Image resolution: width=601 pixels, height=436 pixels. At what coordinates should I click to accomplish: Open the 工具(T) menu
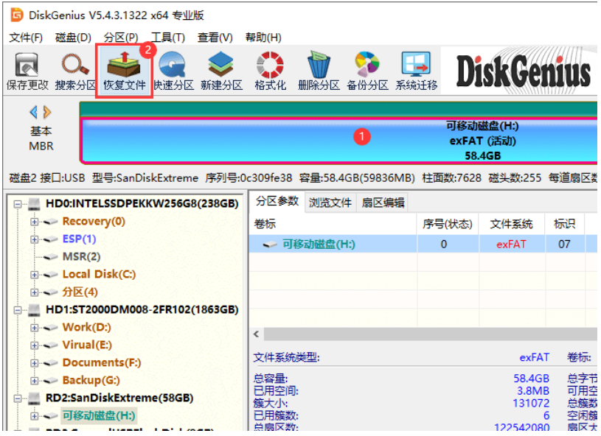(x=167, y=38)
